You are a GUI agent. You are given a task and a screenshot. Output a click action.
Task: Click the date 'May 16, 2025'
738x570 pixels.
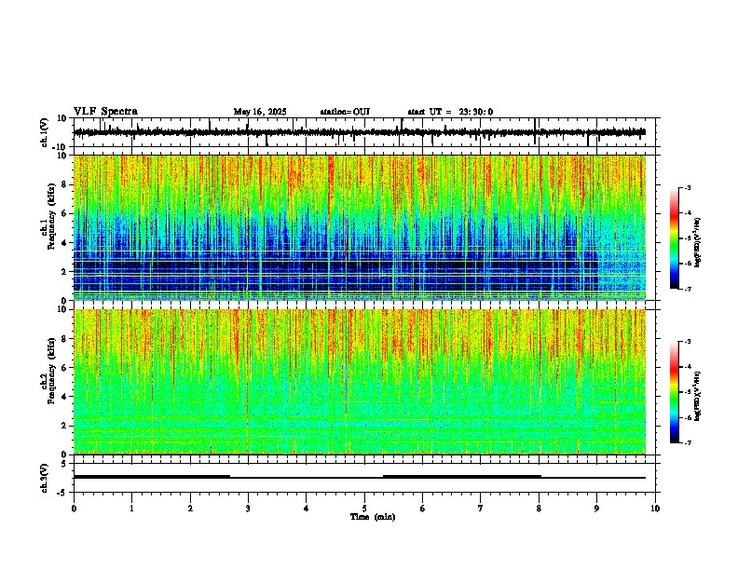pos(260,112)
